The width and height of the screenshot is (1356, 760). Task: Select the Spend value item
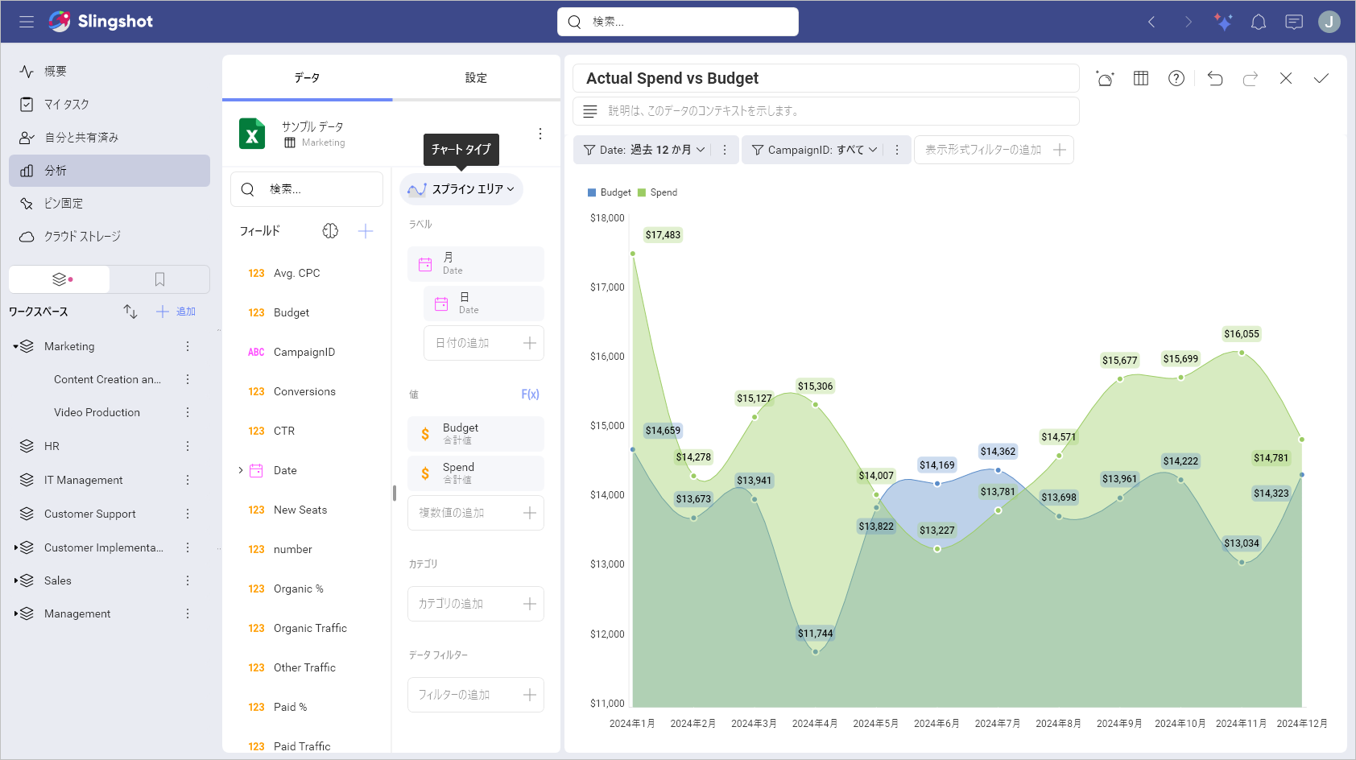[x=476, y=473]
